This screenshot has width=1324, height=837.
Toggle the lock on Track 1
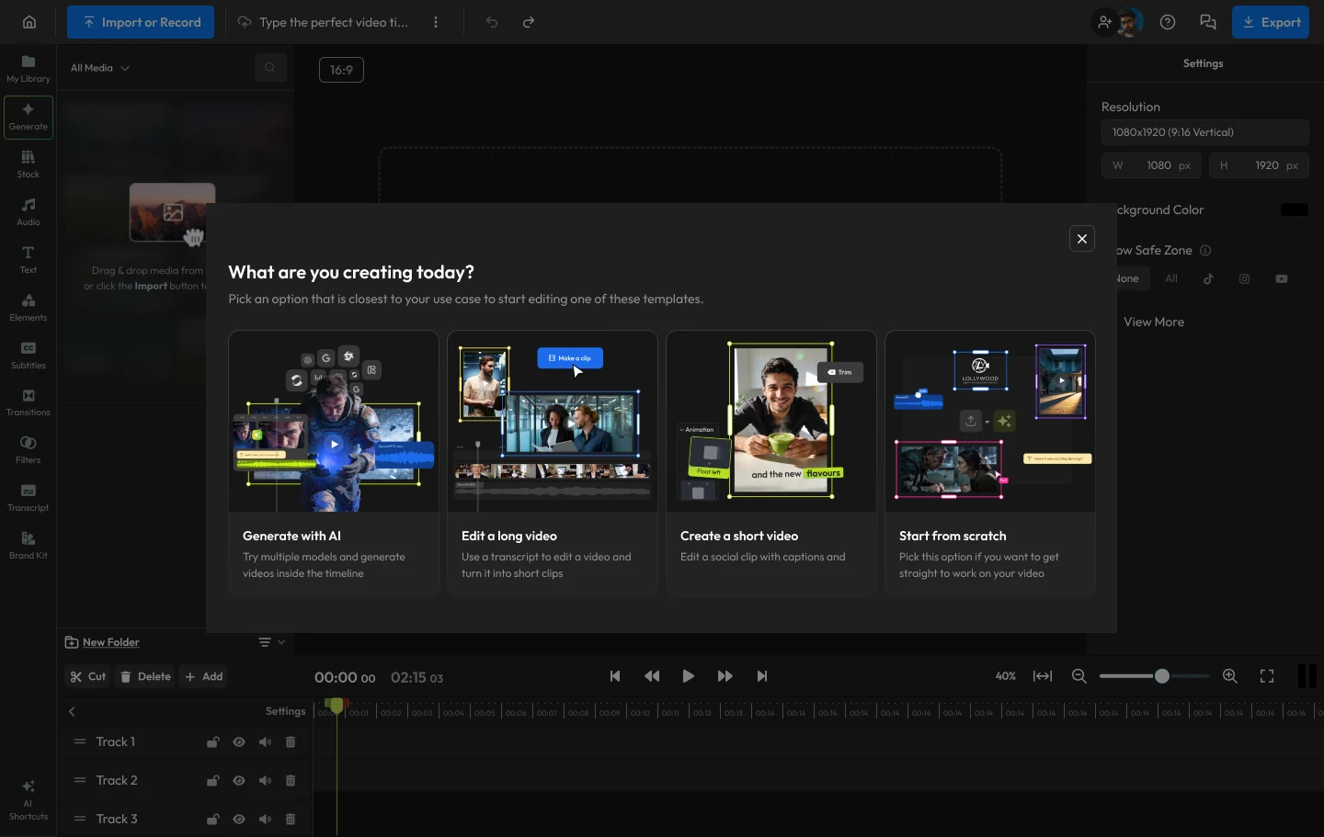213,742
